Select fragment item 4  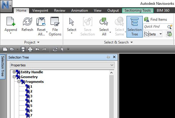31,101
